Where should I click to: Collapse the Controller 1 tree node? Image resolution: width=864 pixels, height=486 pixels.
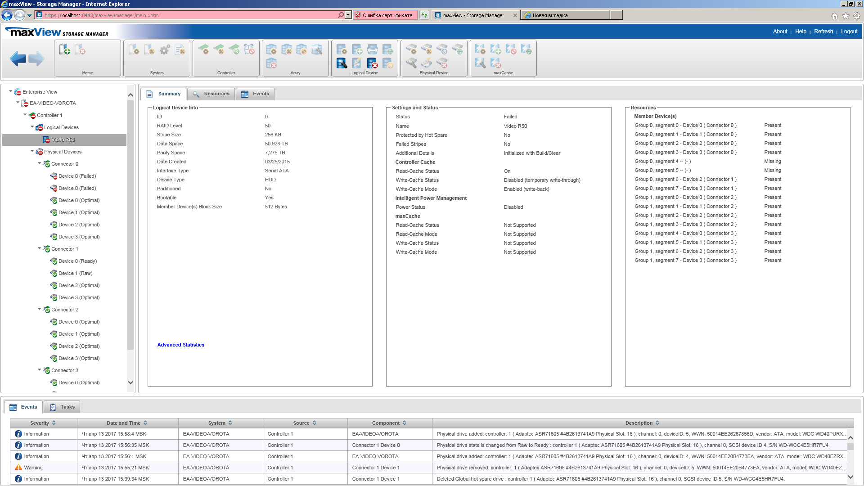(25, 114)
